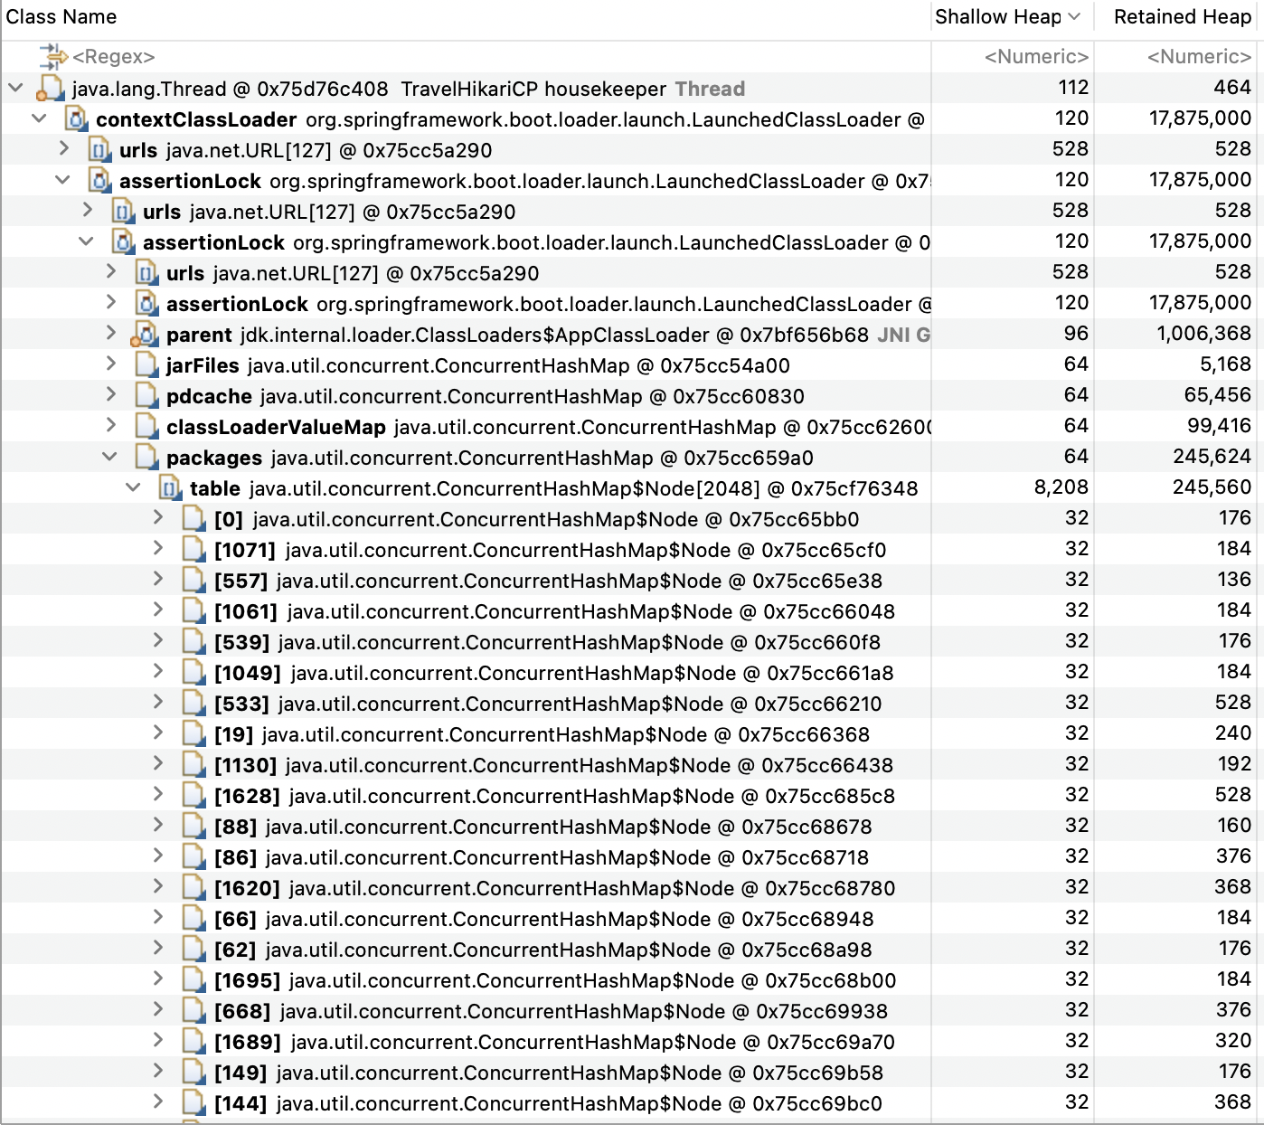The image size is (1264, 1125).
Task: Click the contextClassLoader object icon
Action: pos(77,119)
